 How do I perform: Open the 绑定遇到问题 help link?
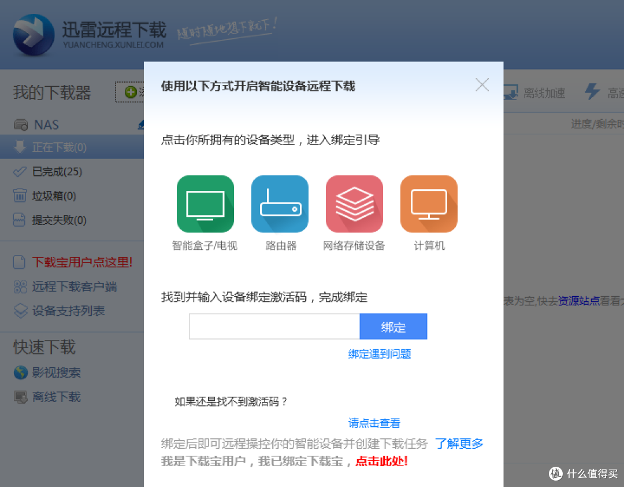coord(379,353)
